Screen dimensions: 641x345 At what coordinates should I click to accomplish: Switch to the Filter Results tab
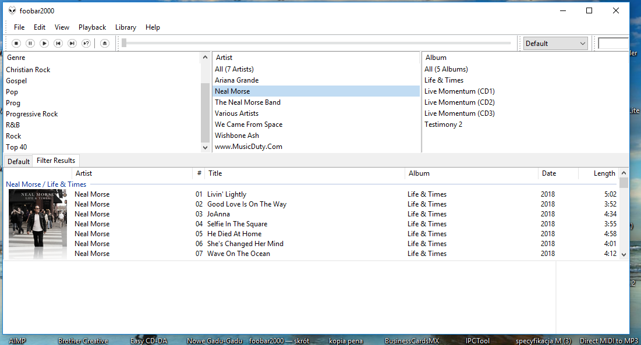click(x=56, y=161)
